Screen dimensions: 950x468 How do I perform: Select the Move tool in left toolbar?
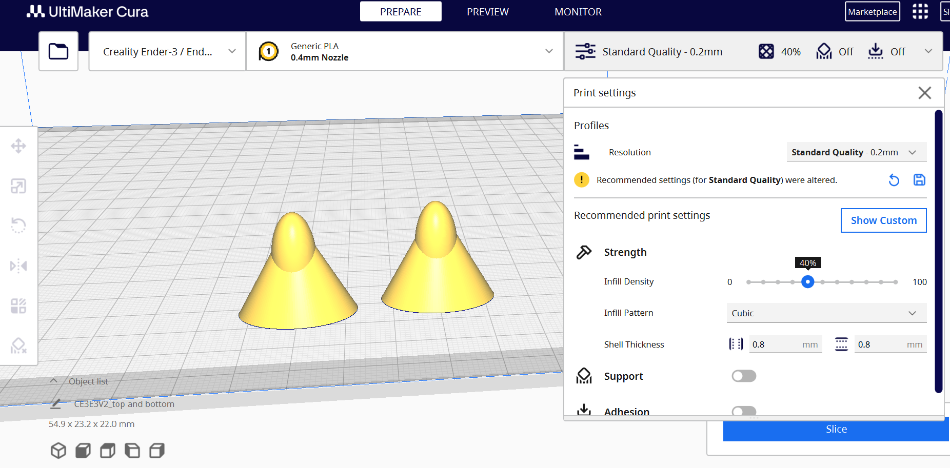click(18, 146)
